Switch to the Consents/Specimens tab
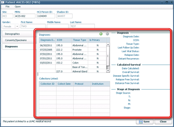Viewport: 174px width, 127px height. click(x=18, y=40)
